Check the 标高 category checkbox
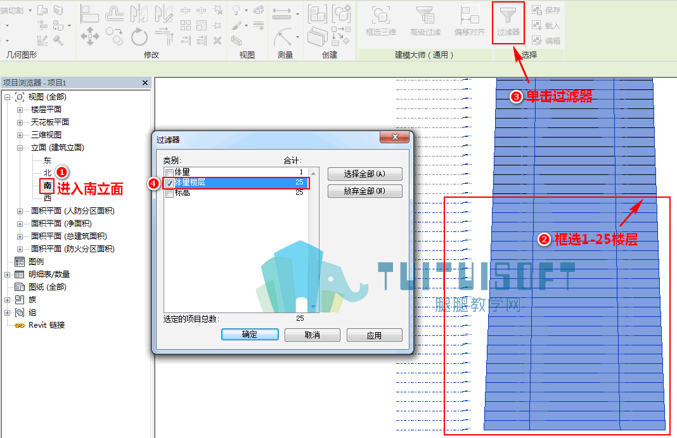Image resolution: width=677 pixels, height=438 pixels. [x=170, y=194]
